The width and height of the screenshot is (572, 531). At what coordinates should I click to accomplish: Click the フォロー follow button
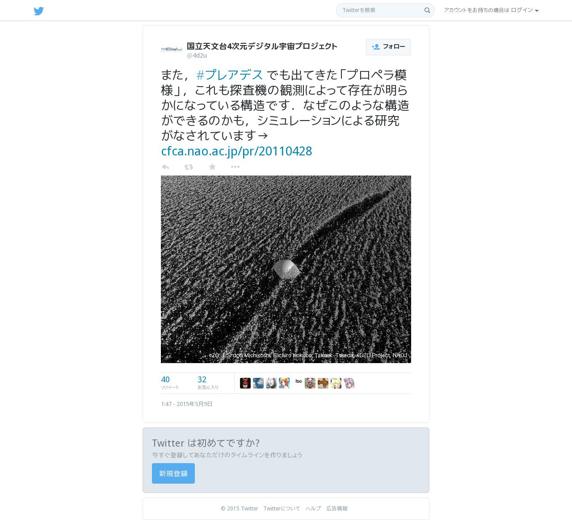[x=388, y=47]
